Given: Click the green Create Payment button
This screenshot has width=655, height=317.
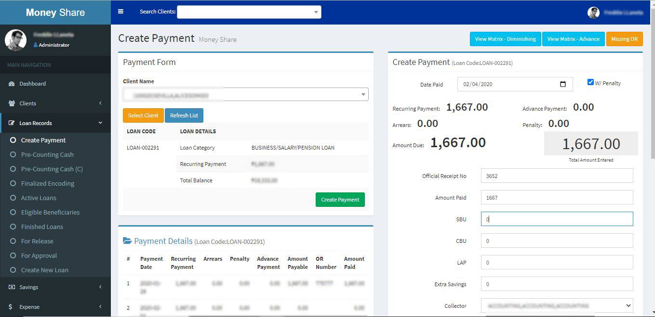Looking at the screenshot, I should [x=340, y=200].
